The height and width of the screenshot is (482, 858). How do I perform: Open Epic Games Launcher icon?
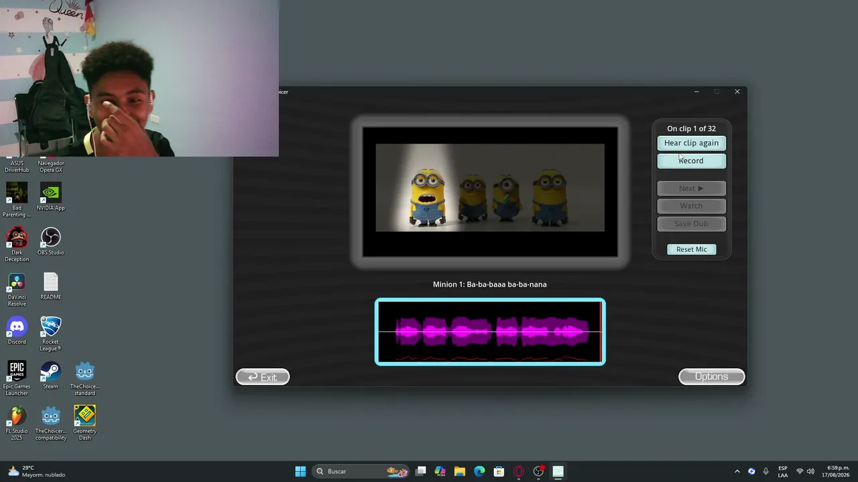(17, 378)
